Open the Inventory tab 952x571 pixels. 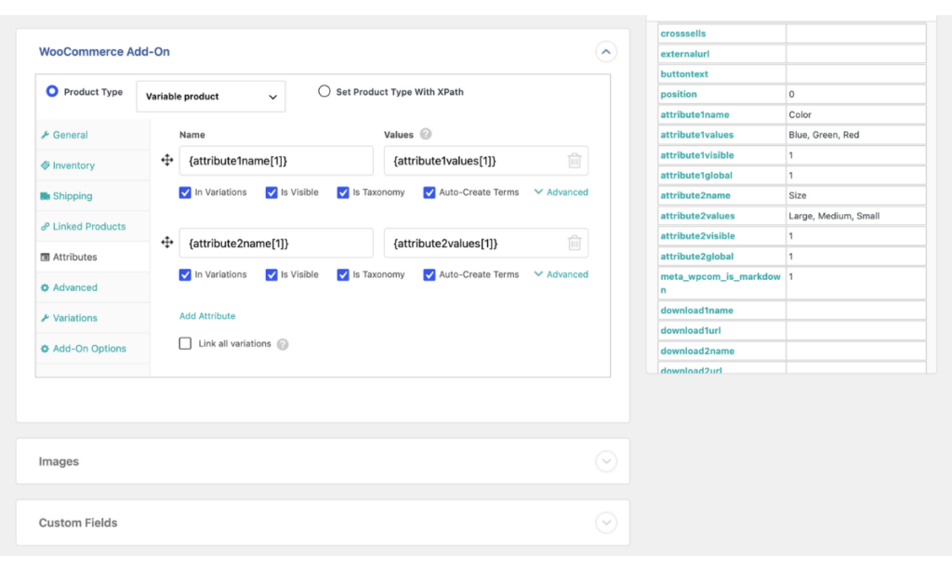coord(93,166)
